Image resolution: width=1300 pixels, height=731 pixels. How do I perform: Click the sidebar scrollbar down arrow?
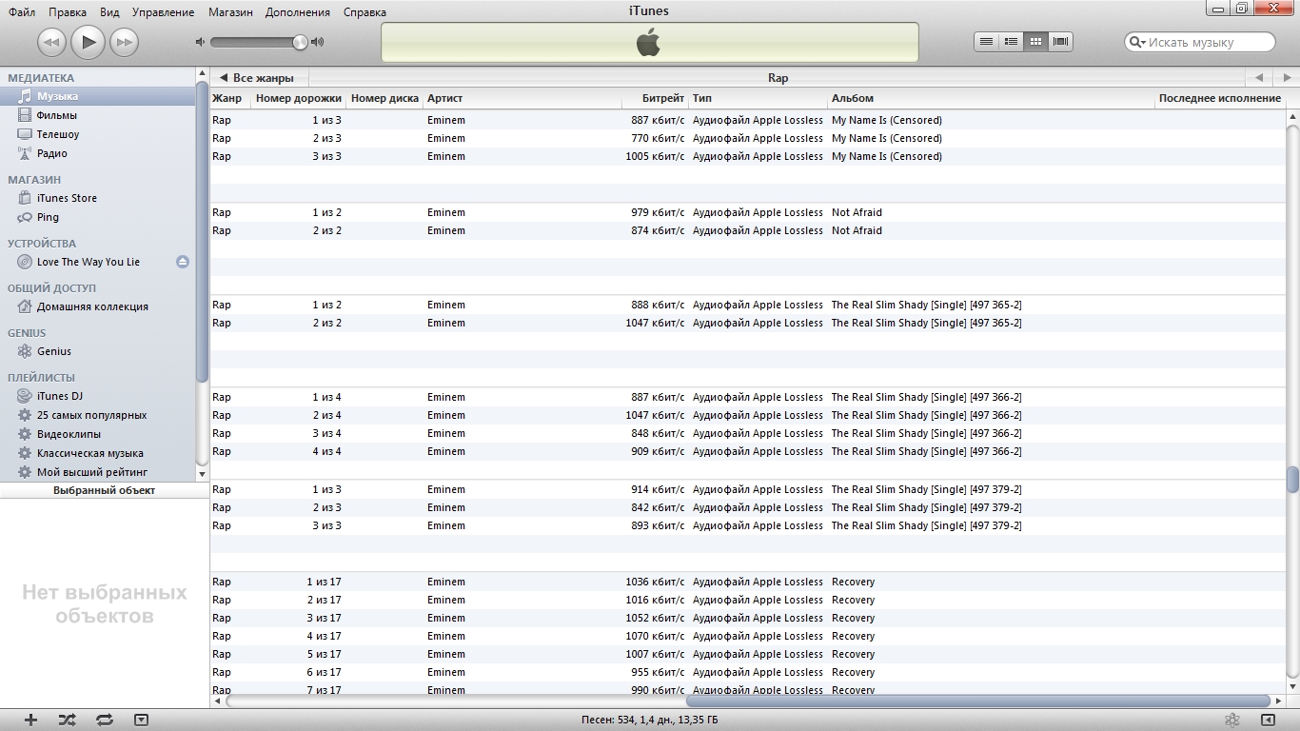(202, 473)
